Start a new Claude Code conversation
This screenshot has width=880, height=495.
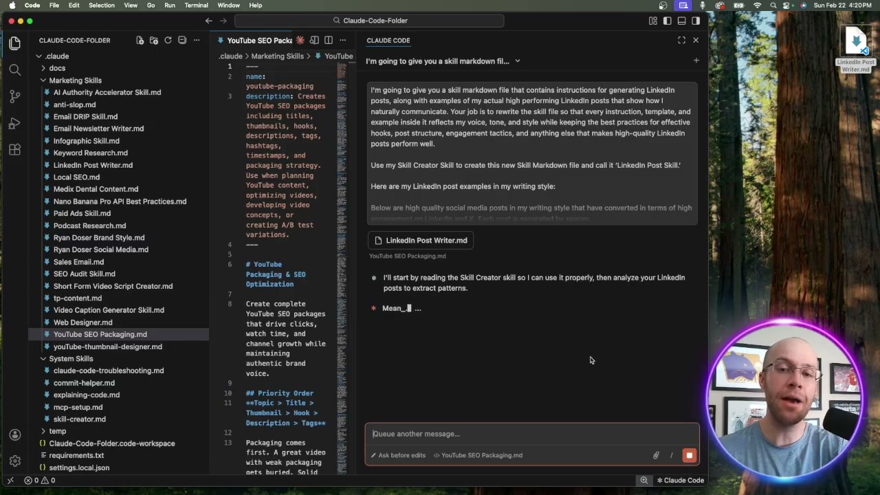tap(696, 61)
